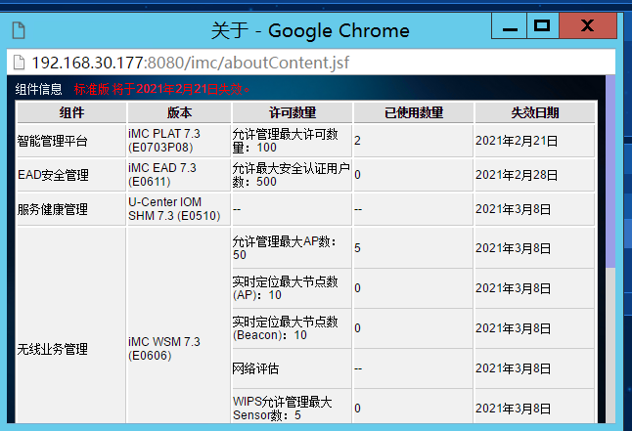
Task: Minimize the 关于 Chrome window
Action: click(x=510, y=25)
